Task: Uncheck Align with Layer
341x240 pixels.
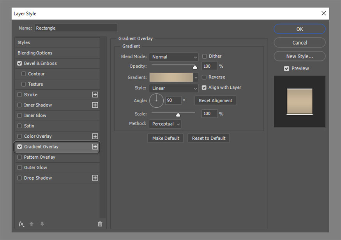Action: pyautogui.click(x=204, y=88)
